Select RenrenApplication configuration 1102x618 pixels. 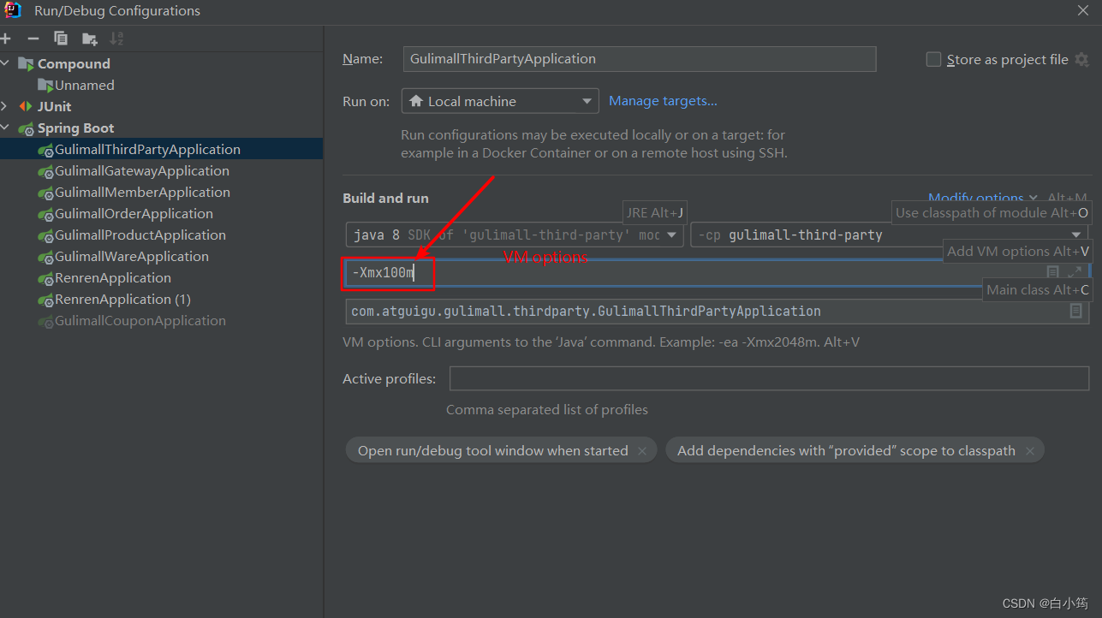coord(161,277)
